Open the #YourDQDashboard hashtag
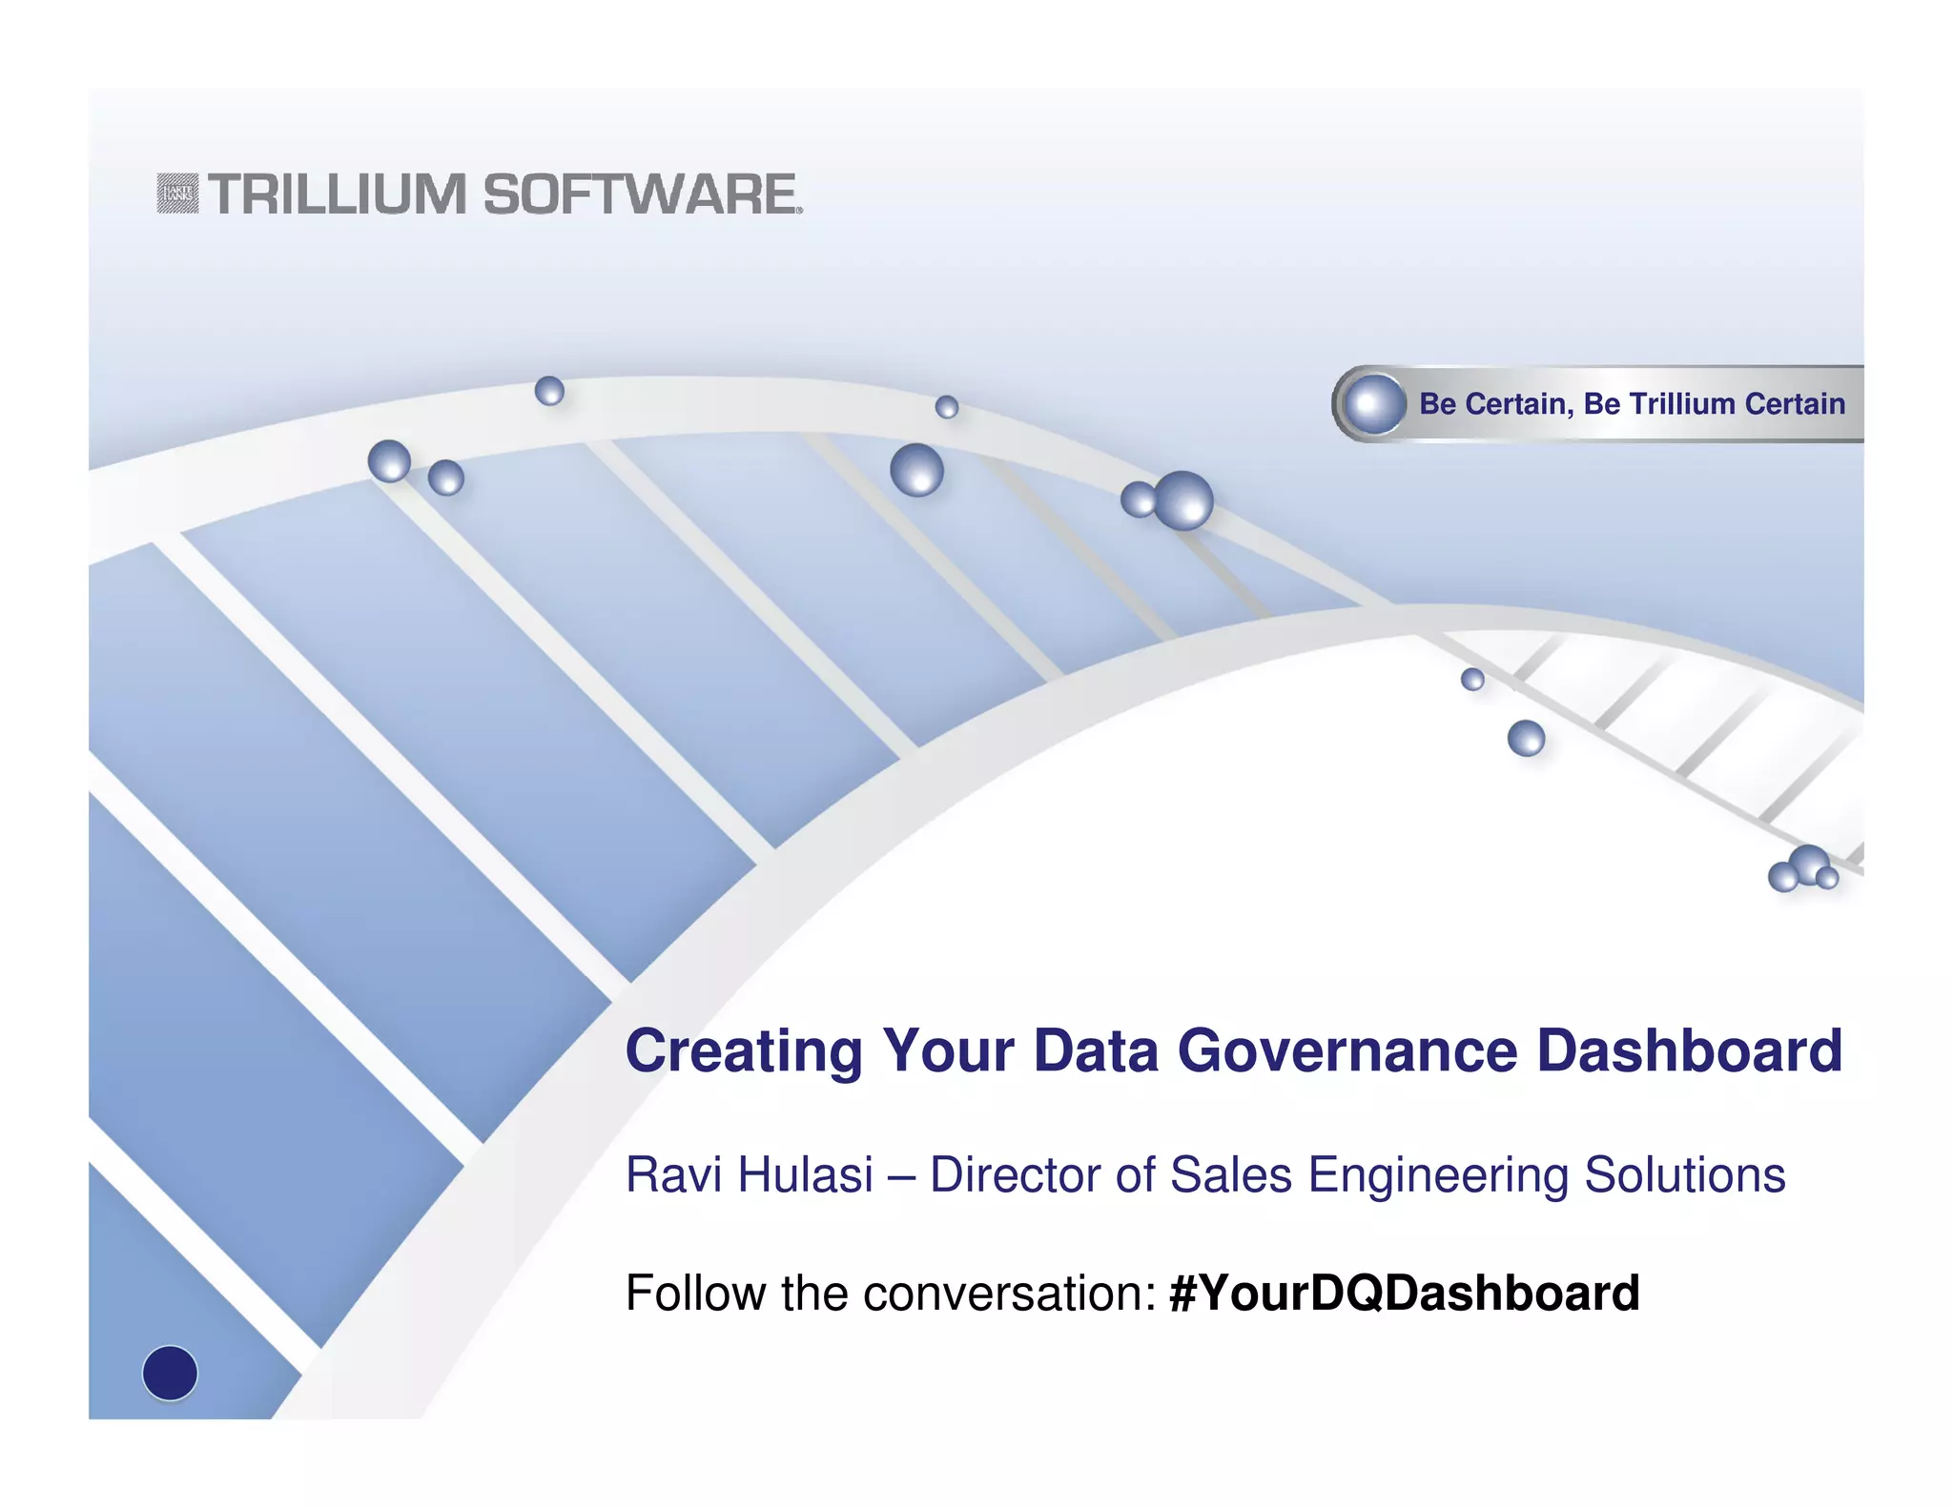Screen dimensions: 1953x1508 click(x=1404, y=1294)
